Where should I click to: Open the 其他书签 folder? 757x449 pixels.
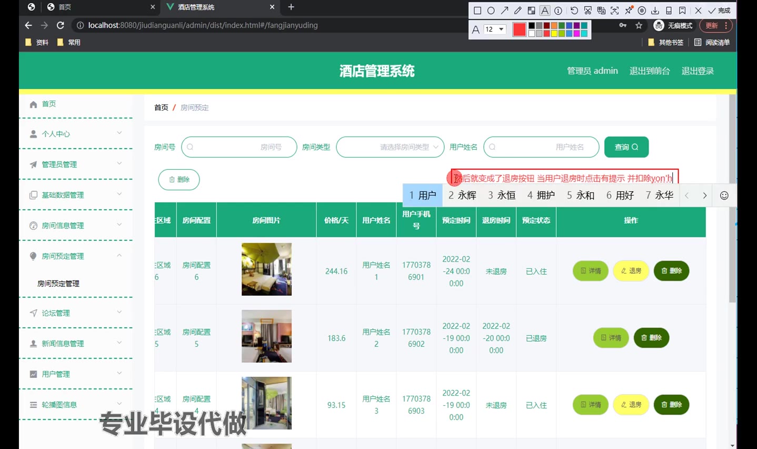[666, 42]
